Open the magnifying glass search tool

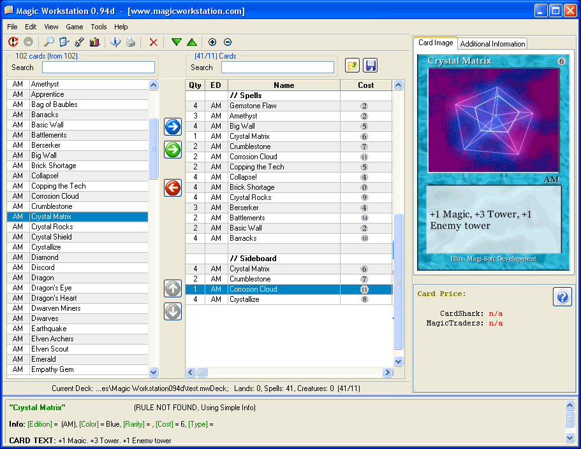tap(49, 42)
